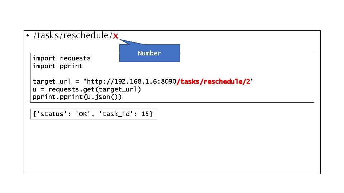This screenshot has height=193, width=344.
Task: Click the "pprint.pprint(u.json())" line
Action: click(77, 97)
